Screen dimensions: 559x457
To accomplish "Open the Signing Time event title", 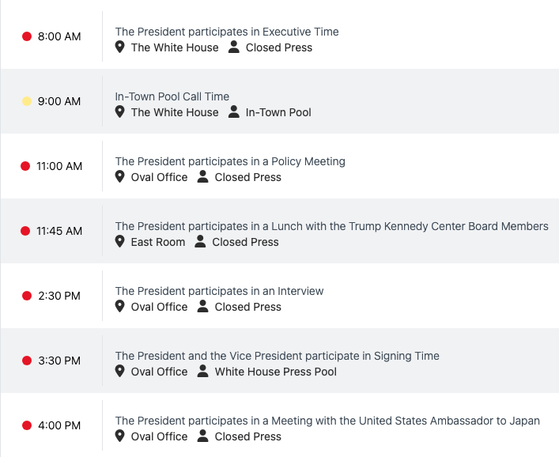I will click(x=277, y=357).
